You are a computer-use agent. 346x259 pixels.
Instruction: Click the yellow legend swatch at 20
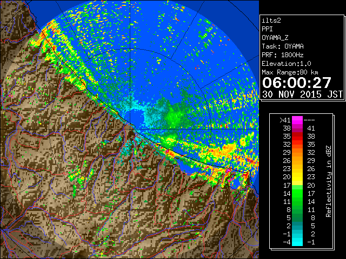pos(297,177)
